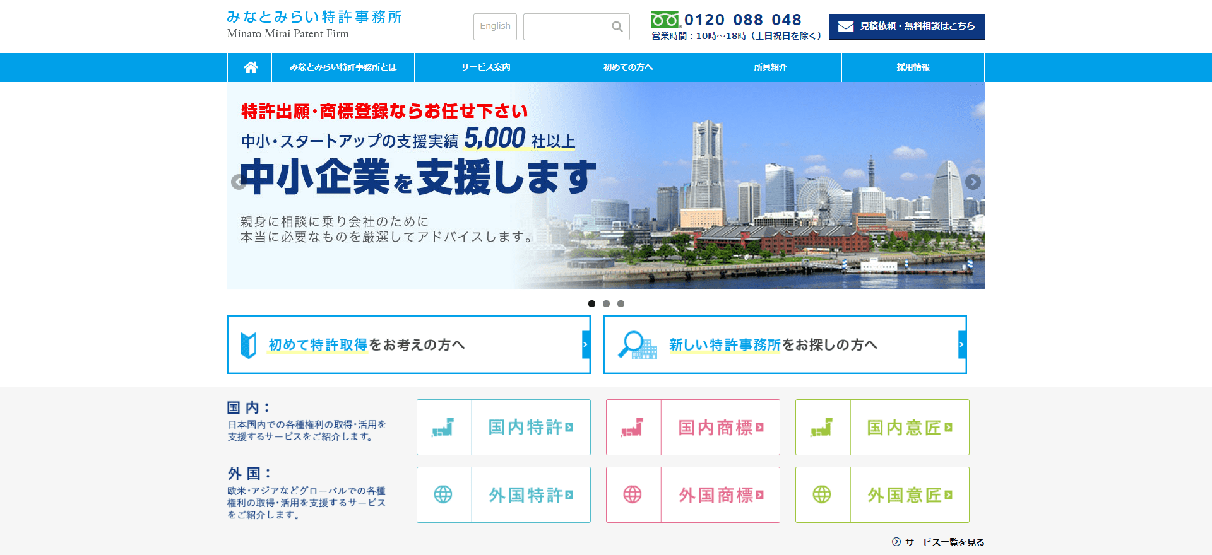Select third carousel dot
Image resolution: width=1212 pixels, height=555 pixels.
(x=621, y=303)
